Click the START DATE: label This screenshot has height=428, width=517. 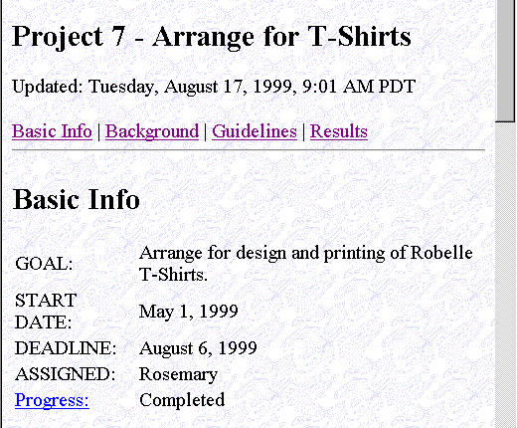click(x=46, y=312)
